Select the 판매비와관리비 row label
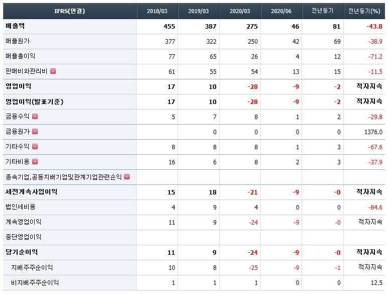This screenshot has width=389, height=294. pyautogui.click(x=27, y=71)
